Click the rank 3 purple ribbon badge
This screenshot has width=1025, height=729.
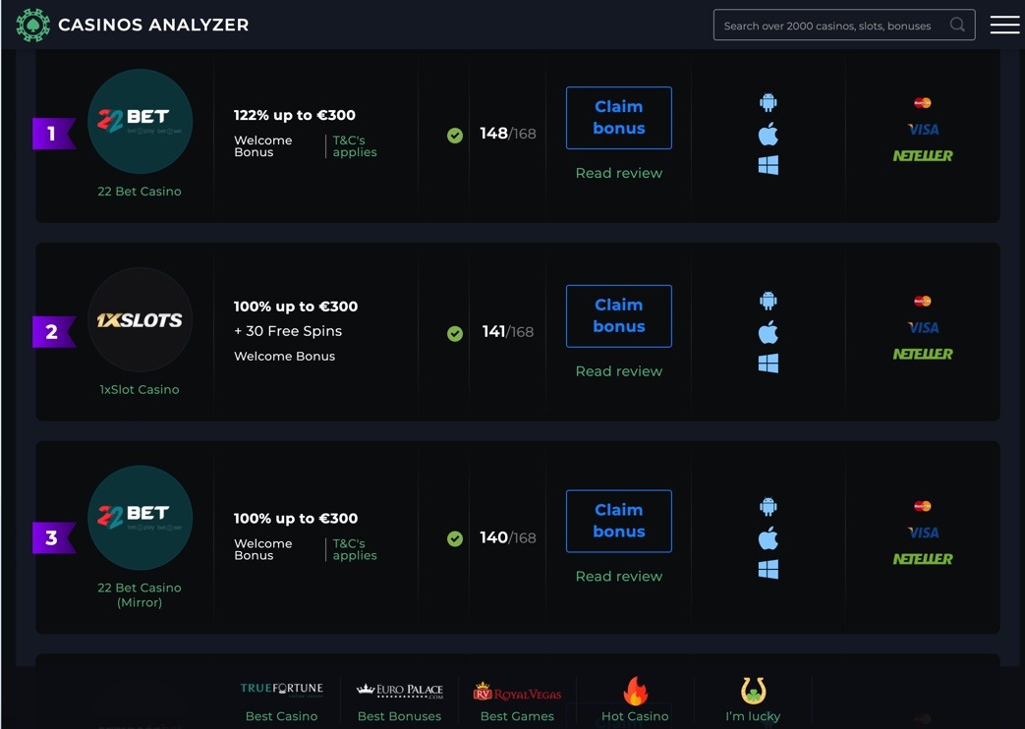[x=54, y=537]
